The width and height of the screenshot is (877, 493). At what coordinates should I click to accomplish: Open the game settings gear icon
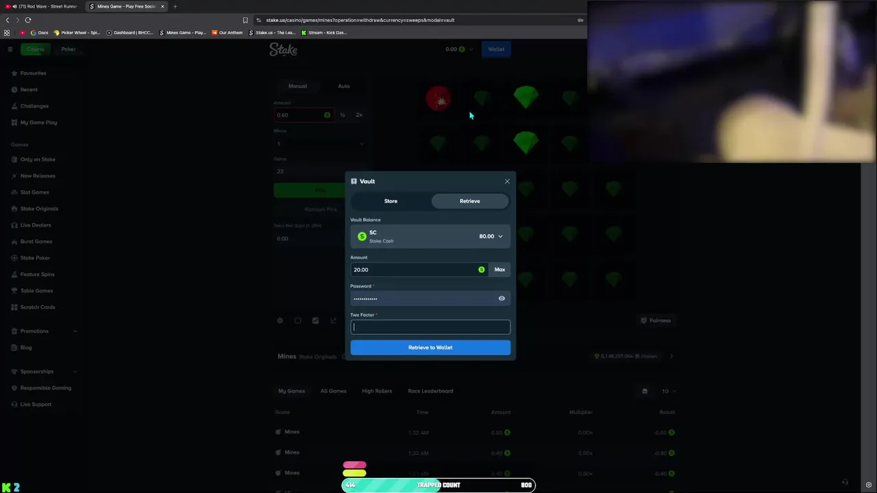(280, 320)
